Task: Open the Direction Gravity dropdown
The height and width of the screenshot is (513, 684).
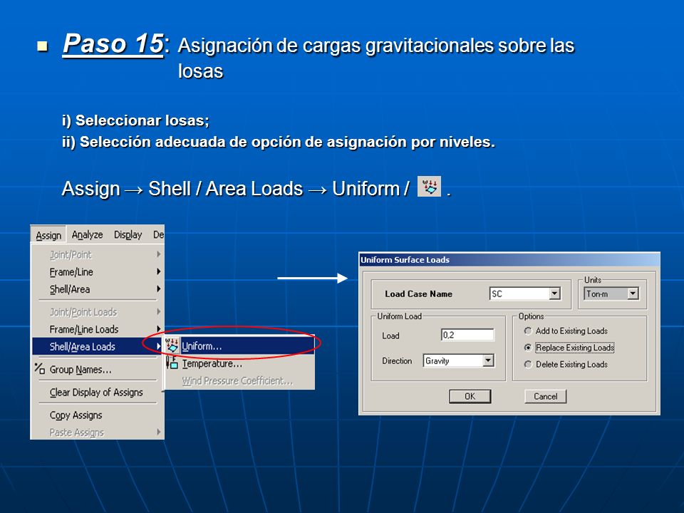Action: [489, 361]
